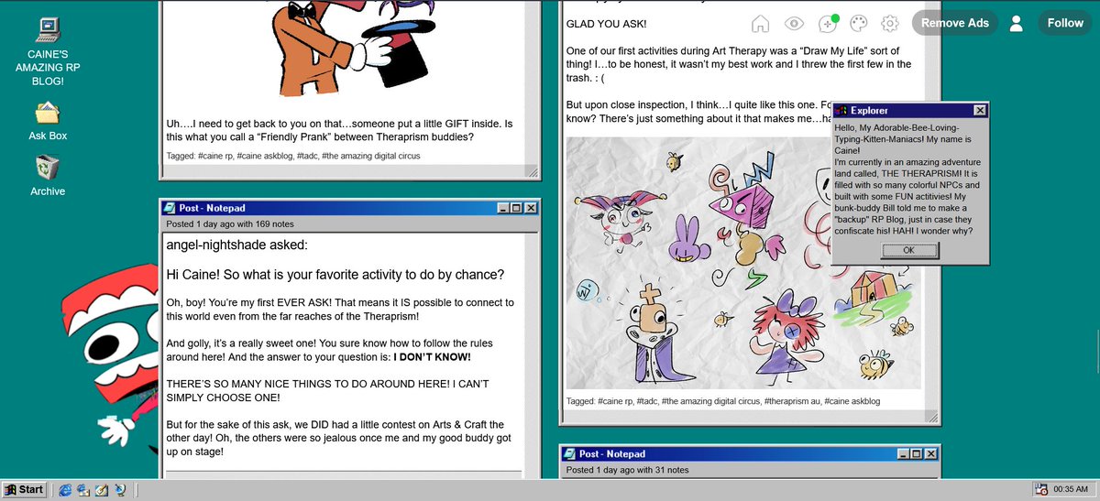Close the 169 notes Post Notepad window
The height and width of the screenshot is (501, 1100).
[x=532, y=208]
